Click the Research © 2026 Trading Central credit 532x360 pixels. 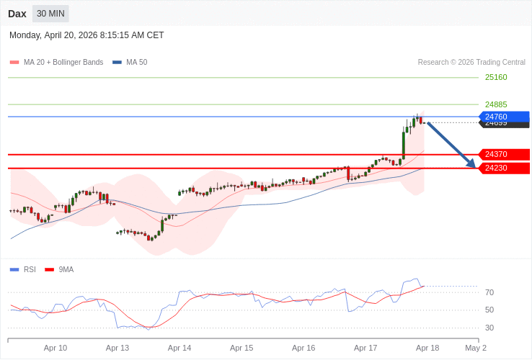point(471,63)
